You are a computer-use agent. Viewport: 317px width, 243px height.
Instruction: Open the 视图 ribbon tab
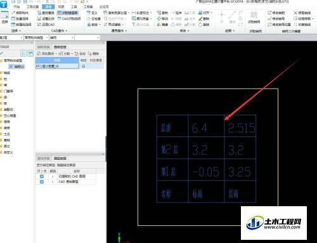tap(61, 7)
